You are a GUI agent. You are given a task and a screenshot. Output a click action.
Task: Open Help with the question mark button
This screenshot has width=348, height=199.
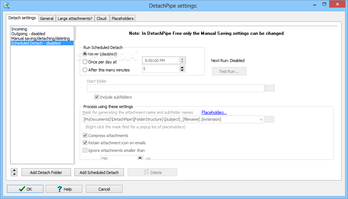tap(64, 189)
